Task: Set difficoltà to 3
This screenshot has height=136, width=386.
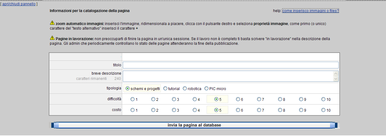Action: 174,99
